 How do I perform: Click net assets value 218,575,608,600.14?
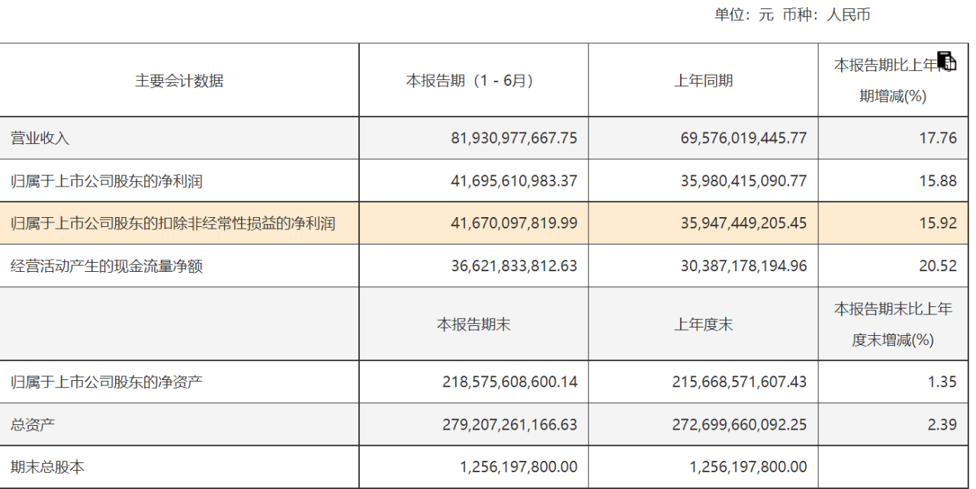510,382
